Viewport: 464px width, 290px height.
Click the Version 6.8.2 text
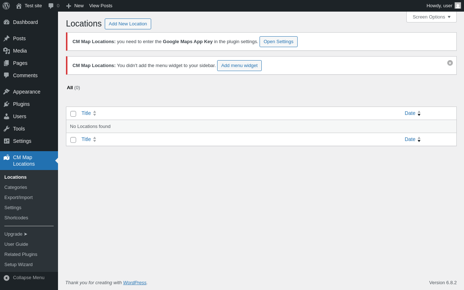pos(443,282)
